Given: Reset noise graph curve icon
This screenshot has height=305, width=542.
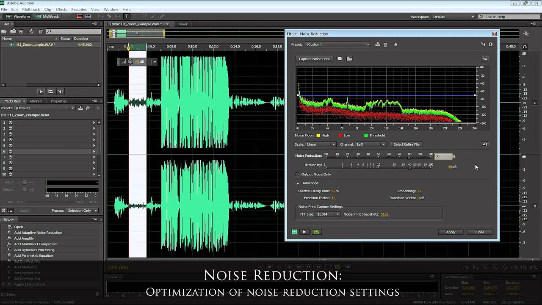Looking at the screenshot, I should 485,144.
